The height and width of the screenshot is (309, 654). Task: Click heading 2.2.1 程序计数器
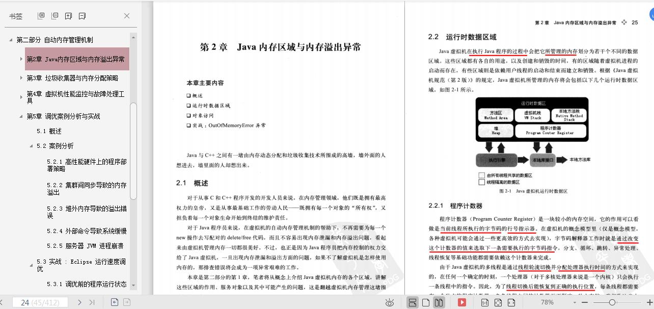(x=455, y=205)
